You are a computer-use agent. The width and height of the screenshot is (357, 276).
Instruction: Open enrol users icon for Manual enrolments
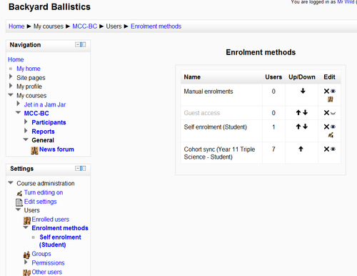pos(330,99)
